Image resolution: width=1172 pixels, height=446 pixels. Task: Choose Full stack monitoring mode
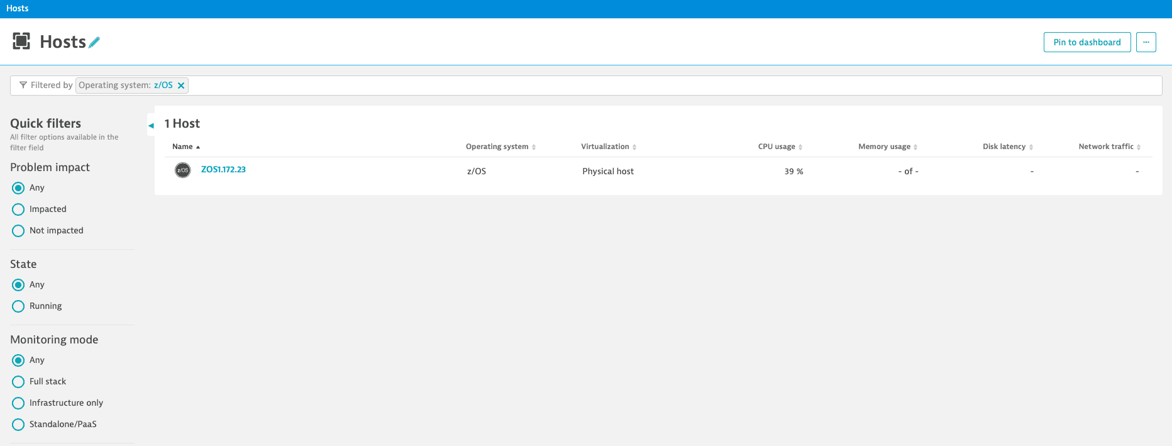(x=18, y=382)
